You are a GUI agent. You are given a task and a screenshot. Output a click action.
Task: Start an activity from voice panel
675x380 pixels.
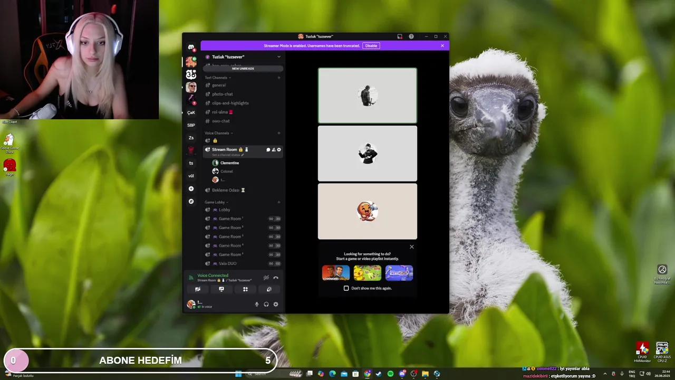coord(245,289)
